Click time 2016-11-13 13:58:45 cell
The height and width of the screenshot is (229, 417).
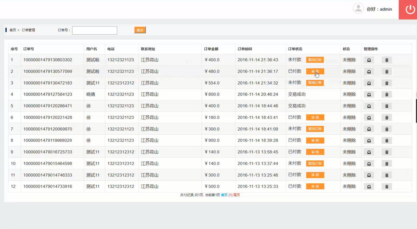(x=258, y=152)
